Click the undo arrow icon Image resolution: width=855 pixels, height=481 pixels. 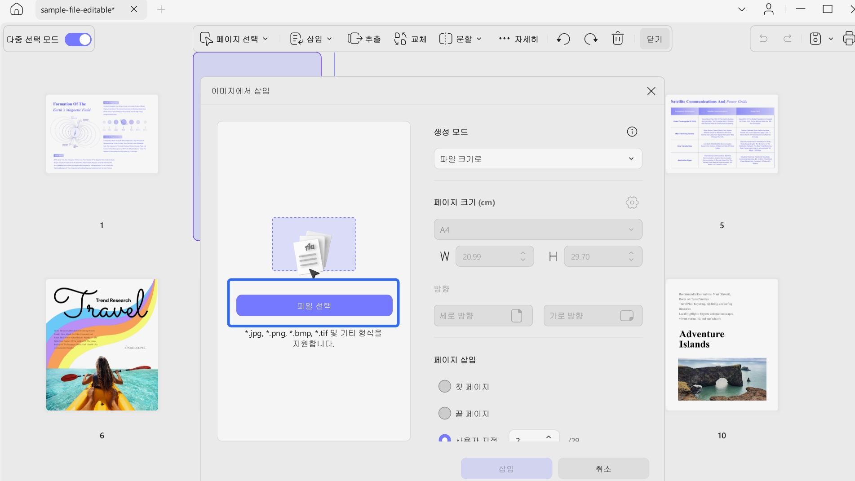[763, 39]
